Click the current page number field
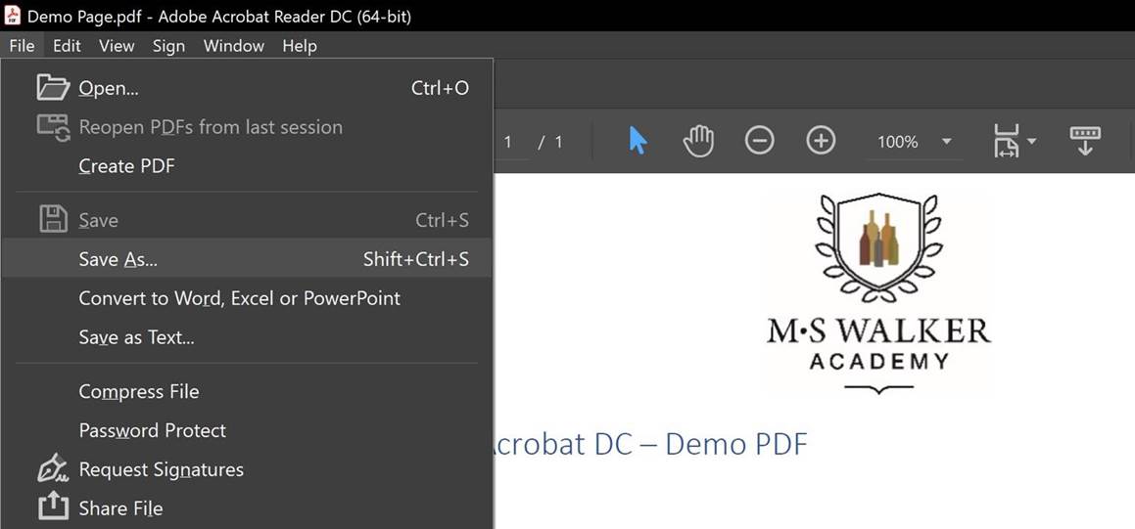Screen dimensions: 1135x529 pyautogui.click(x=508, y=142)
